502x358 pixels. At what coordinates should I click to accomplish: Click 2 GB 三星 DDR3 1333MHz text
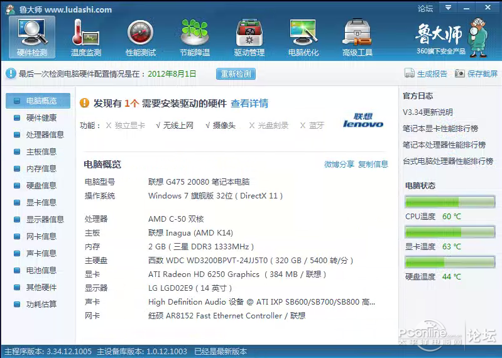tap(201, 247)
